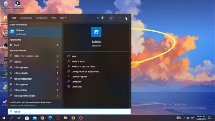Open File Explorer from taskbar

tap(66, 118)
